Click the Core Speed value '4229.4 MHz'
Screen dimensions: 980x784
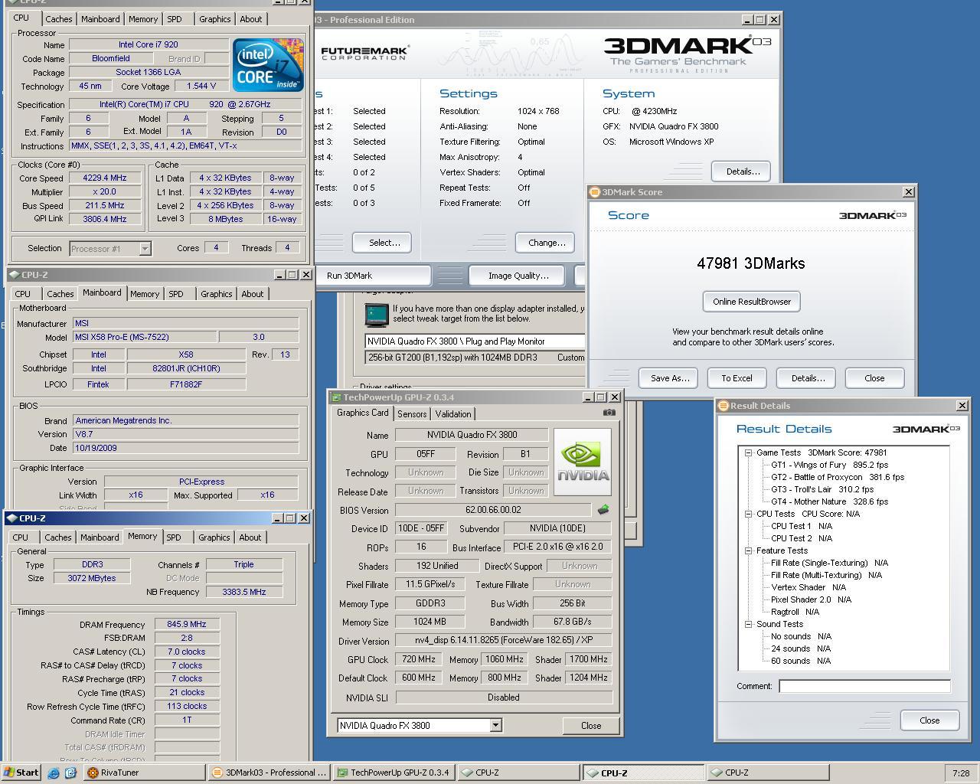(x=105, y=178)
